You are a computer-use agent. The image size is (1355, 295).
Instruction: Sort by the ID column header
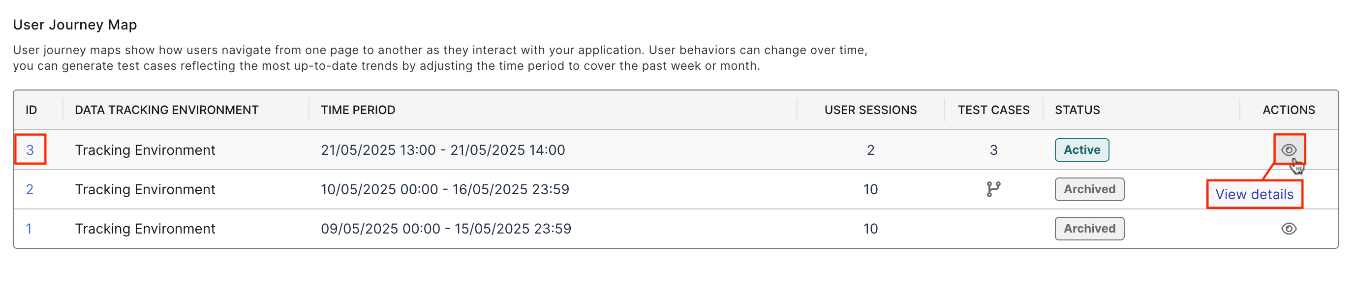click(31, 110)
